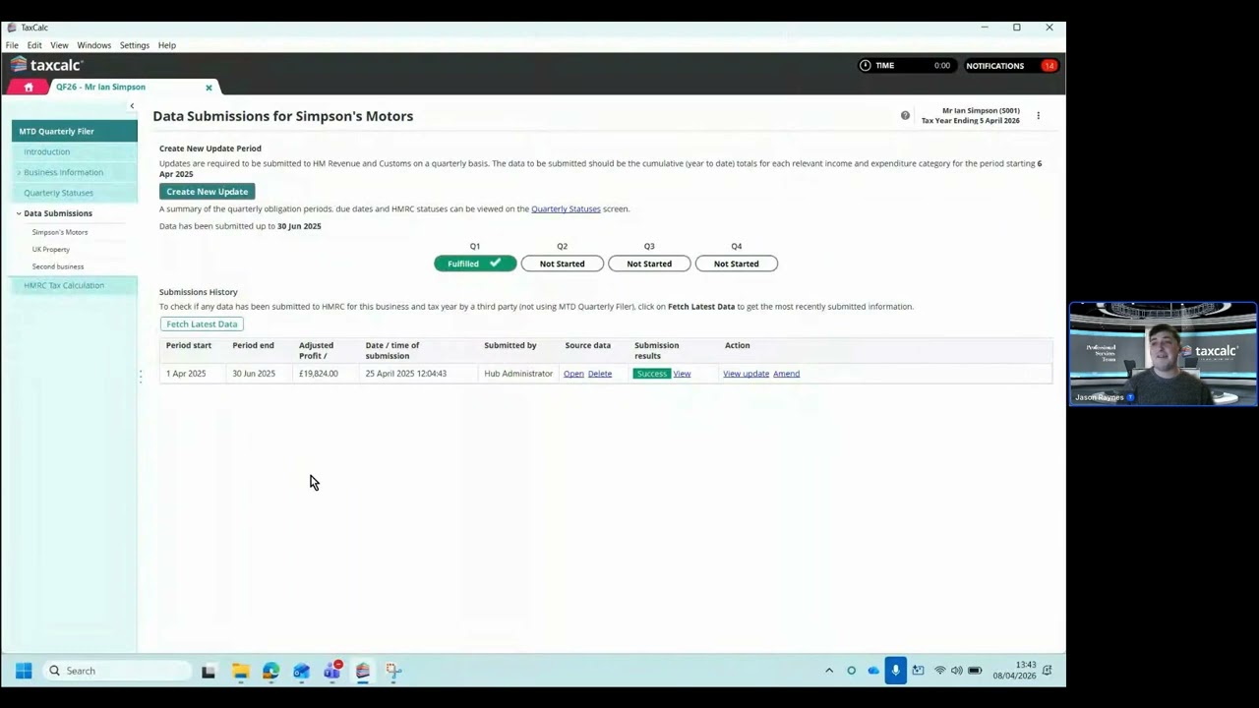This screenshot has height=708, width=1259.
Task: Open the File menu
Action: coord(12,45)
